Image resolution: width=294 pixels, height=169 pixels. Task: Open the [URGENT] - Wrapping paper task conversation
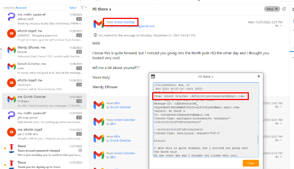click(44, 35)
